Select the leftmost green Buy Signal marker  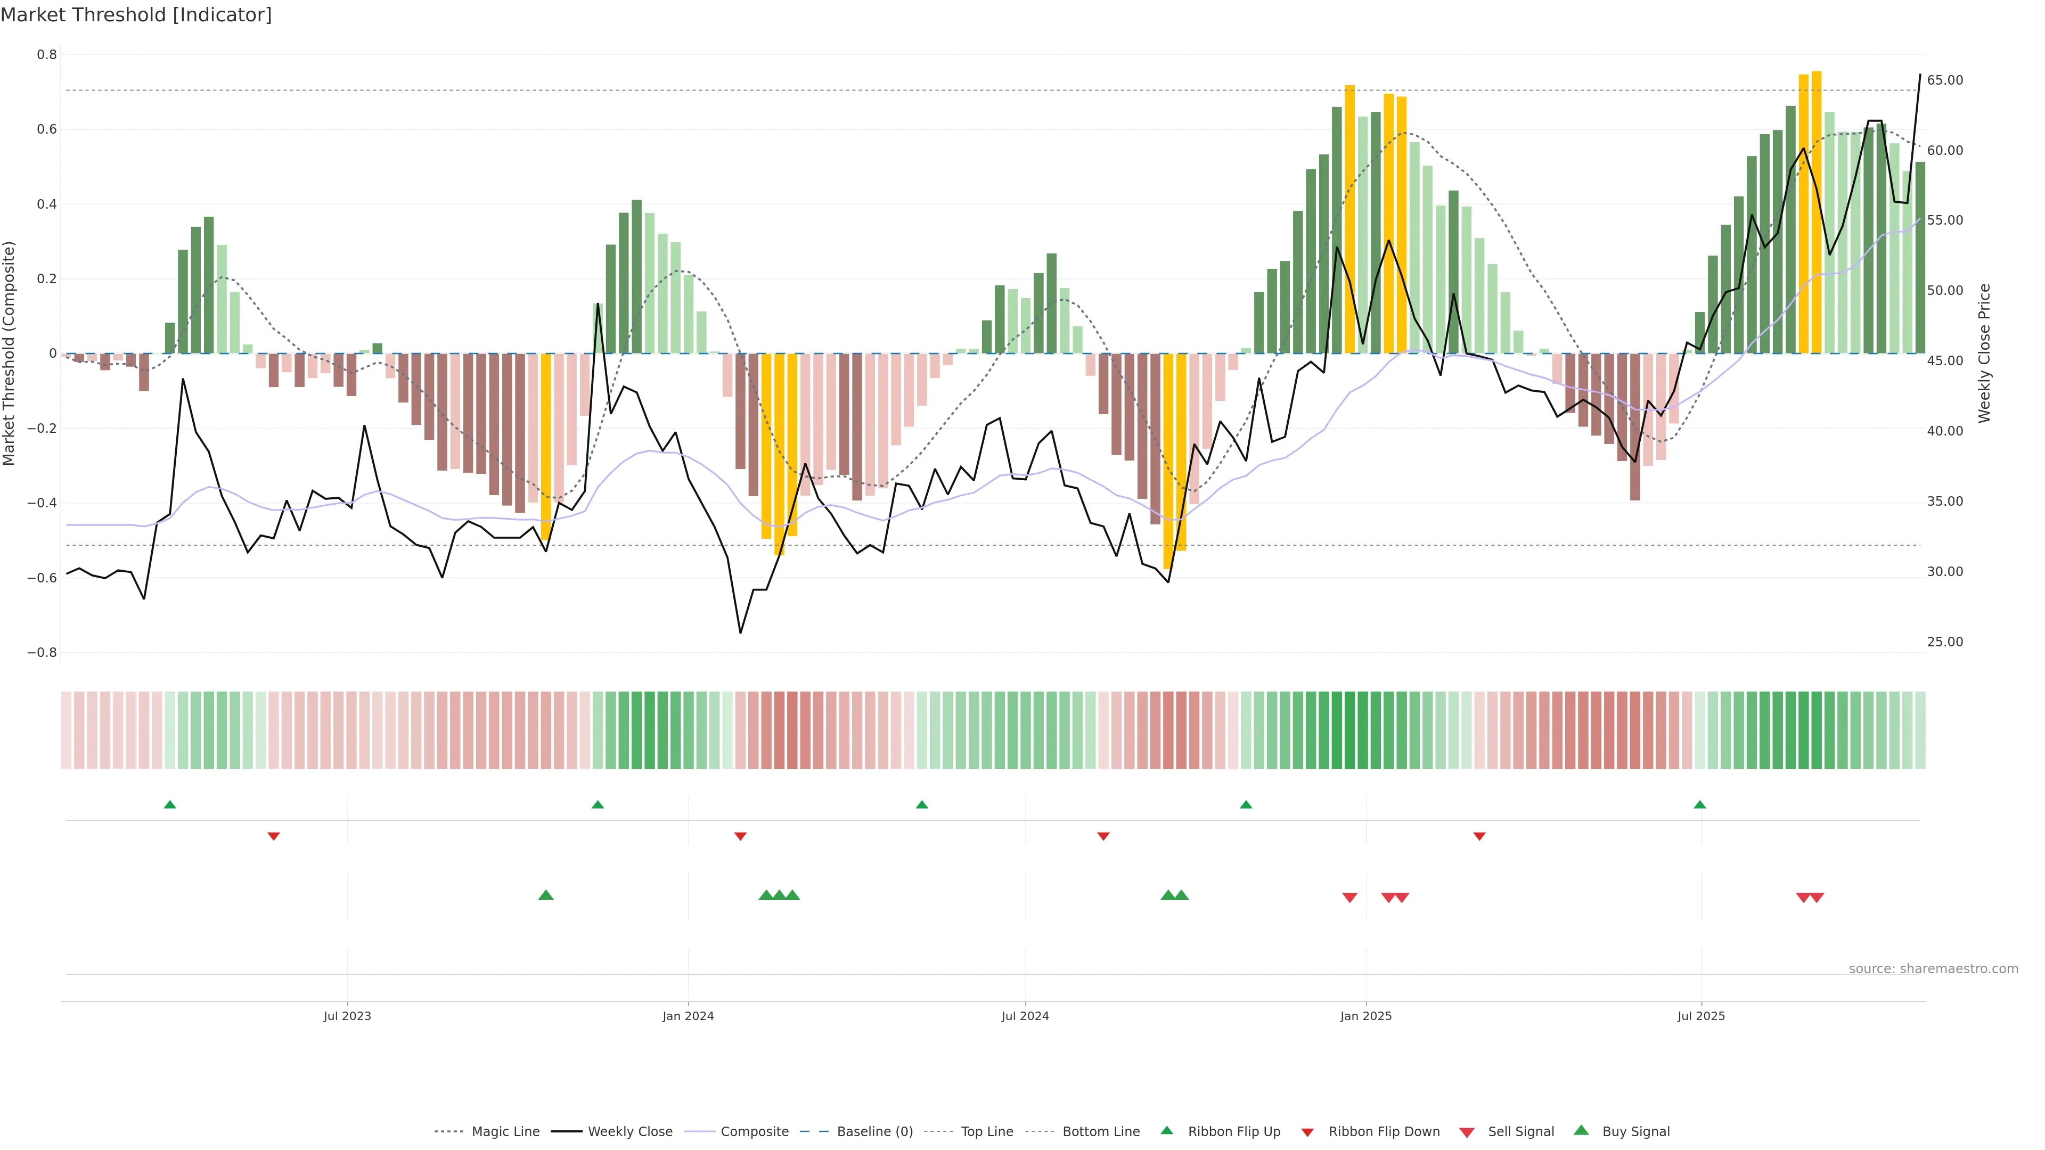(x=546, y=895)
